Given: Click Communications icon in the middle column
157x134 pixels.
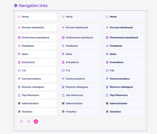Looking at the screenshot, I should click(x=63, y=79).
